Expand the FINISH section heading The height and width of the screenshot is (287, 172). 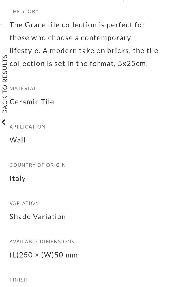click(18, 280)
